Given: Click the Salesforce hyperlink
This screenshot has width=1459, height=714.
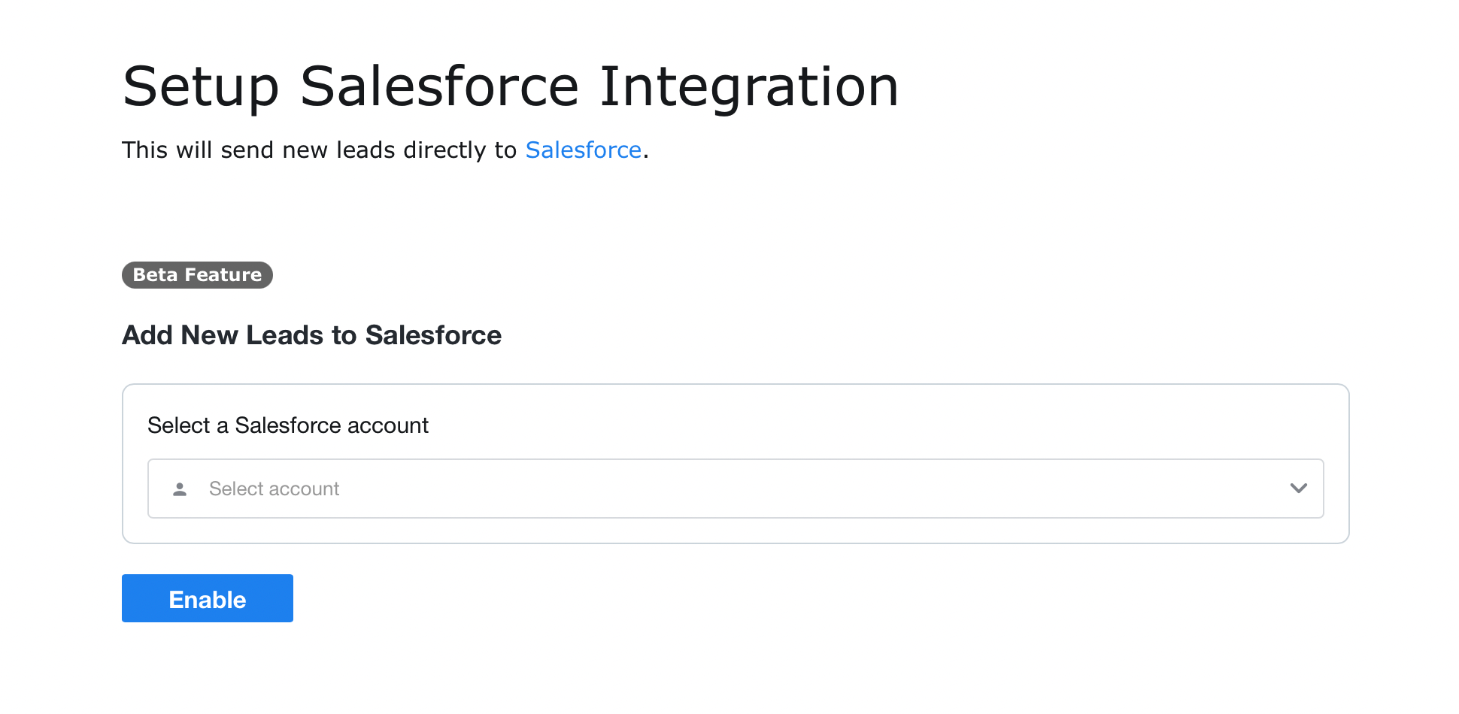Looking at the screenshot, I should [583, 150].
